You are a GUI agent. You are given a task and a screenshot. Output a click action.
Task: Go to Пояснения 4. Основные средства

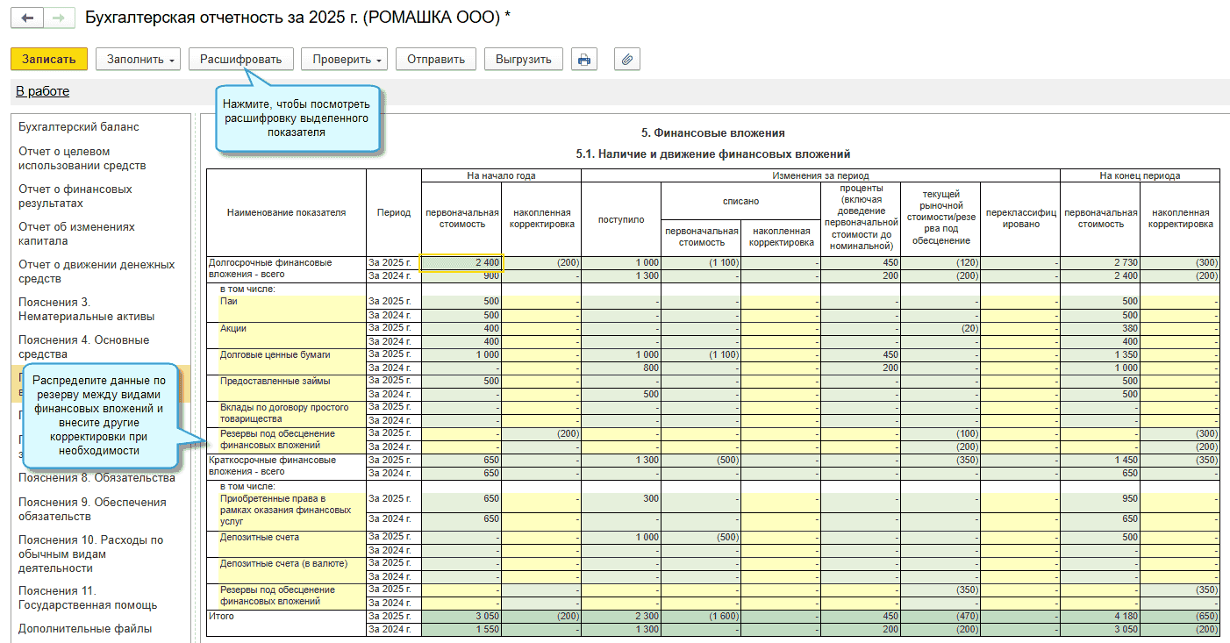tap(84, 347)
